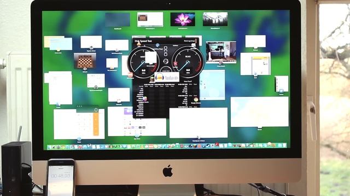Open Desktop 1 thumbnail showing chess board
The height and width of the screenshot is (196, 350).
point(150,20)
